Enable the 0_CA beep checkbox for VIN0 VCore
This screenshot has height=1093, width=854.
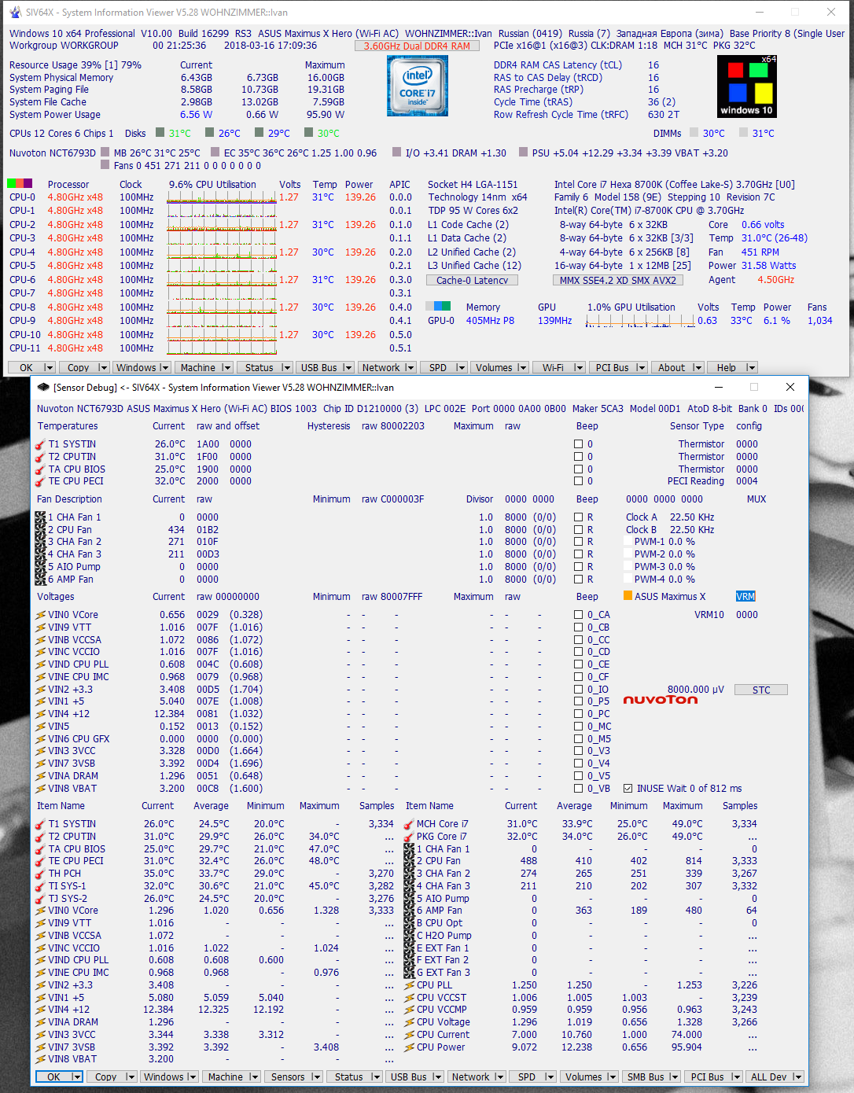pyautogui.click(x=579, y=615)
